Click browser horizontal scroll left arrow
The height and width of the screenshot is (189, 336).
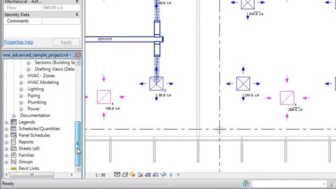tap(6, 175)
